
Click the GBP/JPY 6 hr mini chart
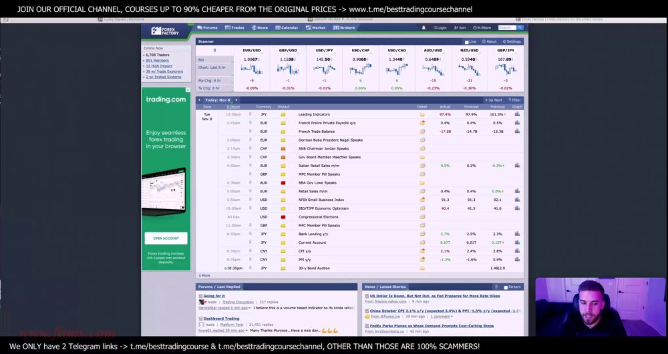(505, 69)
